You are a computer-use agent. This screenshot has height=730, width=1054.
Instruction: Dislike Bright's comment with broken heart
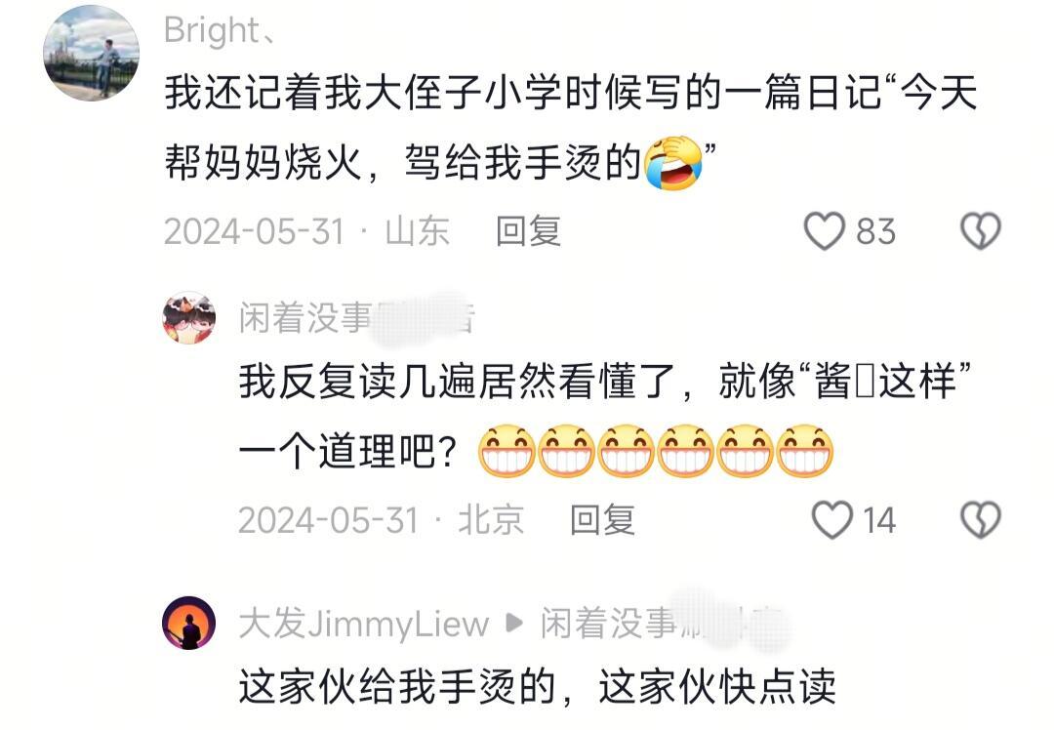tap(981, 231)
